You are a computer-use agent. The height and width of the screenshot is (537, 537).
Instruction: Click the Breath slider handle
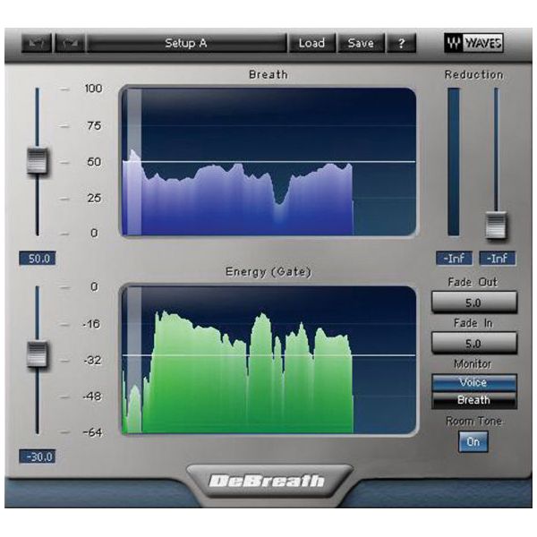(38, 162)
